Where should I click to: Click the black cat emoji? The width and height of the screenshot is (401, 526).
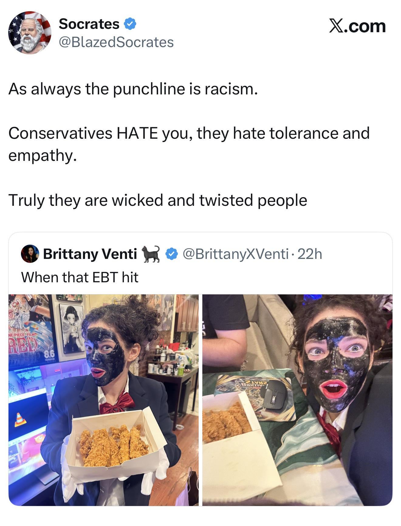click(151, 254)
